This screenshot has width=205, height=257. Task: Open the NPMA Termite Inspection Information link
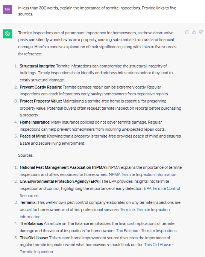[x=143, y=174]
